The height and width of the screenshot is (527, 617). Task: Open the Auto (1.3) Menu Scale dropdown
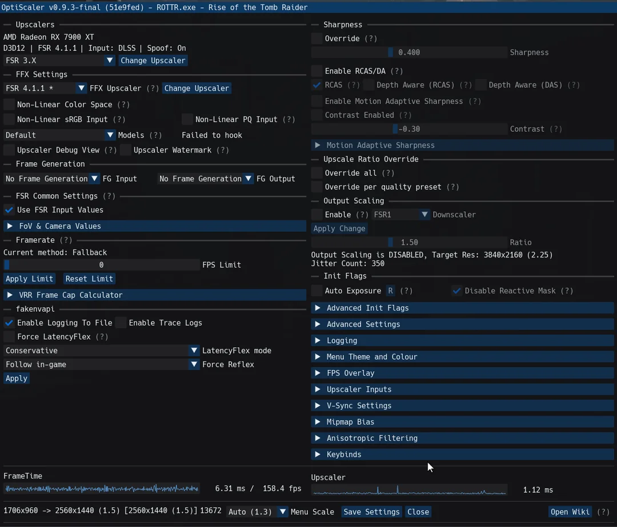257,512
